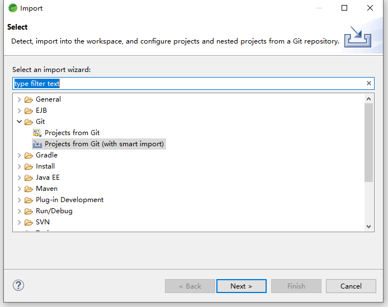Click the Gradle folder icon
The height and width of the screenshot is (307, 388).
29,155
